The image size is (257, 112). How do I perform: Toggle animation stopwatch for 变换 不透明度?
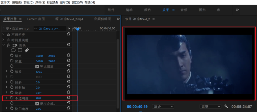(12, 98)
